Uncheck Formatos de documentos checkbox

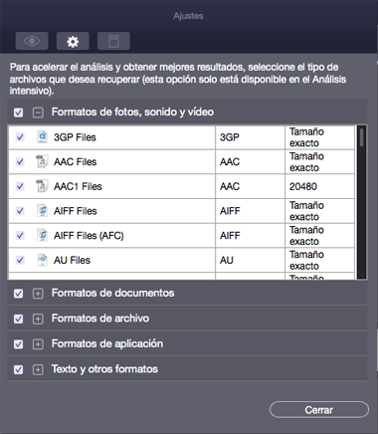pos(19,294)
